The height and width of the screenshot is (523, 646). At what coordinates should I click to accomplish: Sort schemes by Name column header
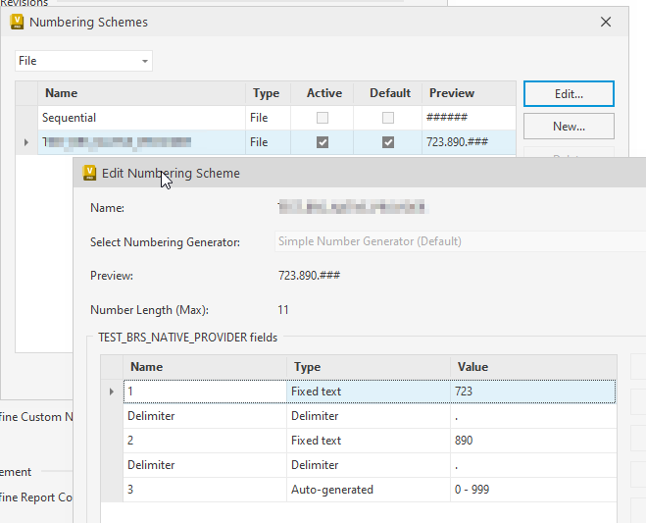click(140, 93)
